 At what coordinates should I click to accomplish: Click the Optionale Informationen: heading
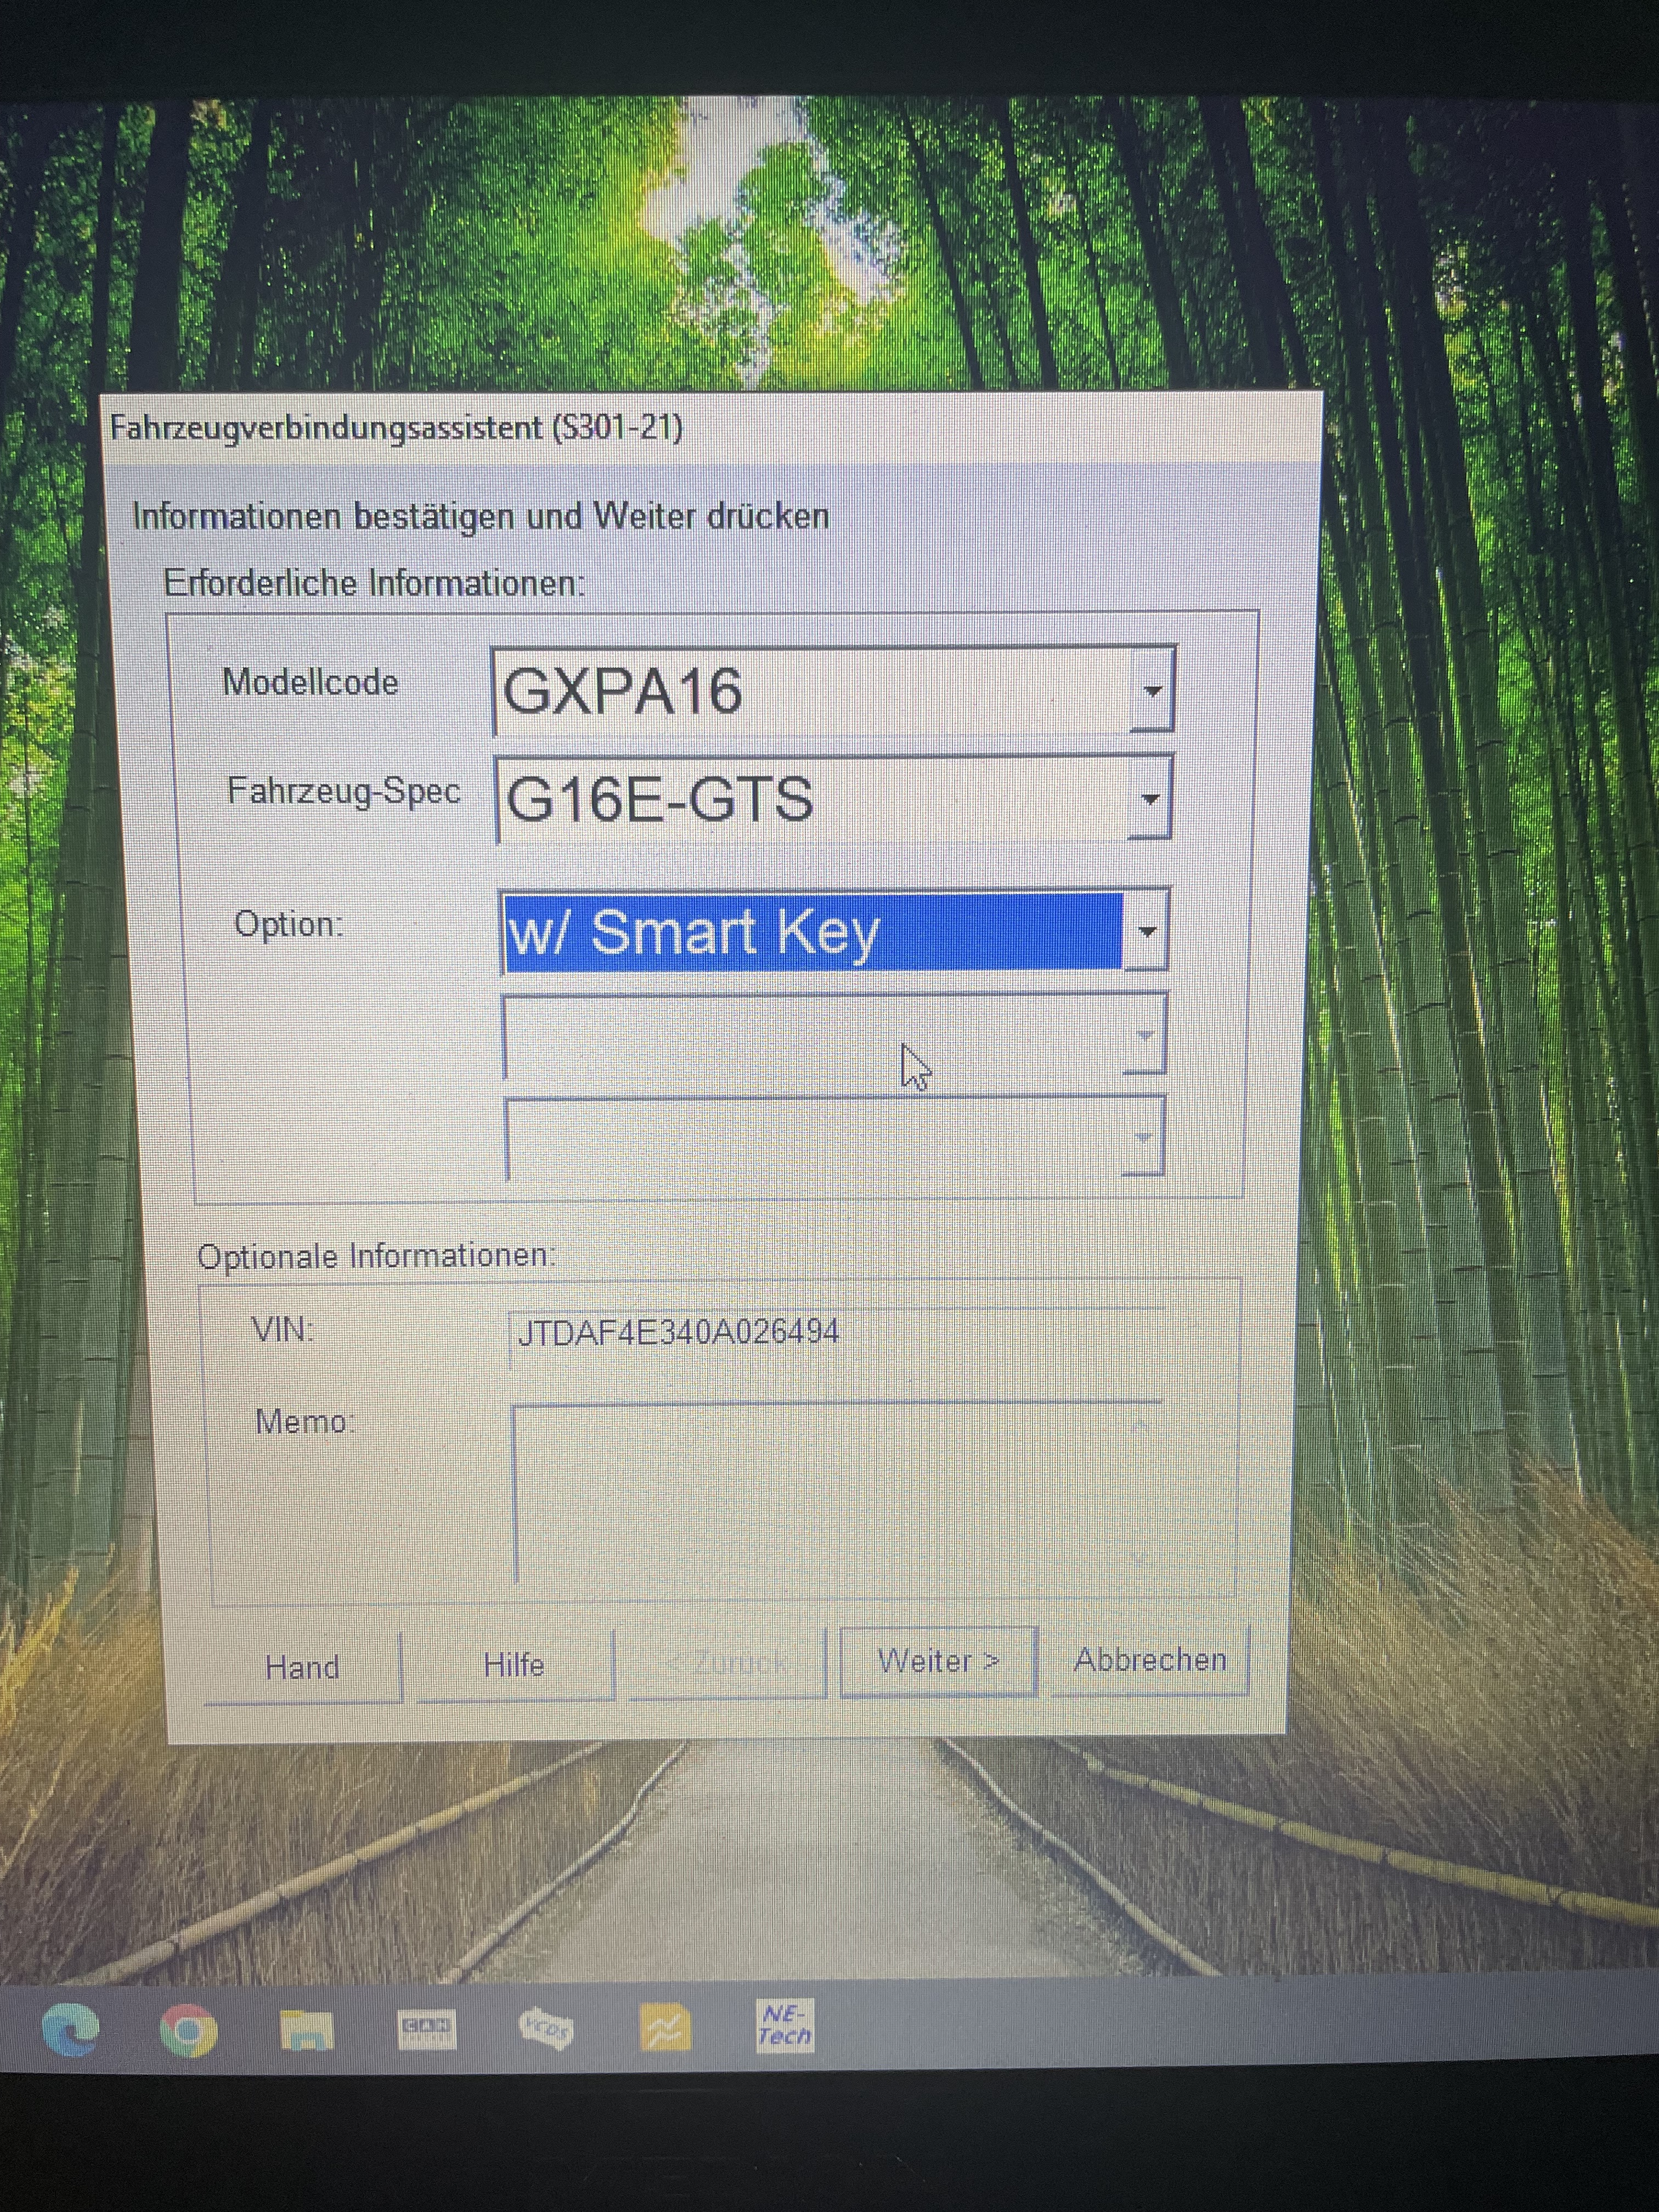coord(376,1255)
